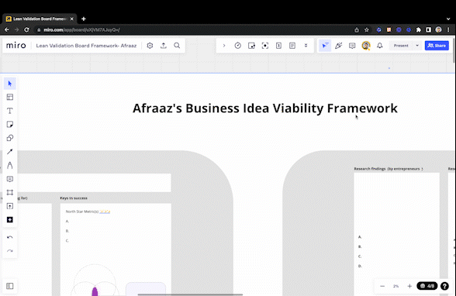Image resolution: width=456 pixels, height=296 pixels.
Task: Open the help question mark button
Action: [x=444, y=286]
